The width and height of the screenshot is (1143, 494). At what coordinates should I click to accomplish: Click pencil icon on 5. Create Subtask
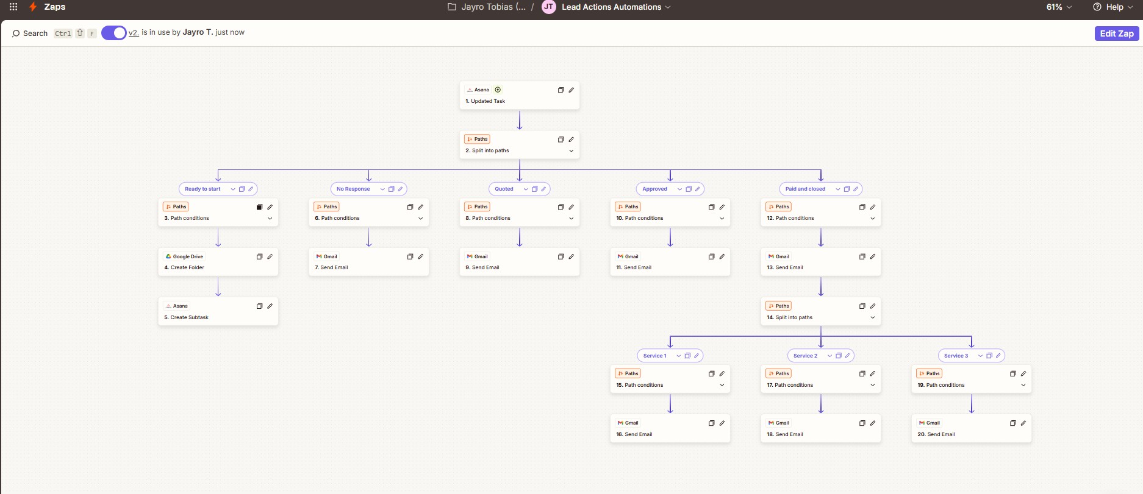(x=270, y=306)
